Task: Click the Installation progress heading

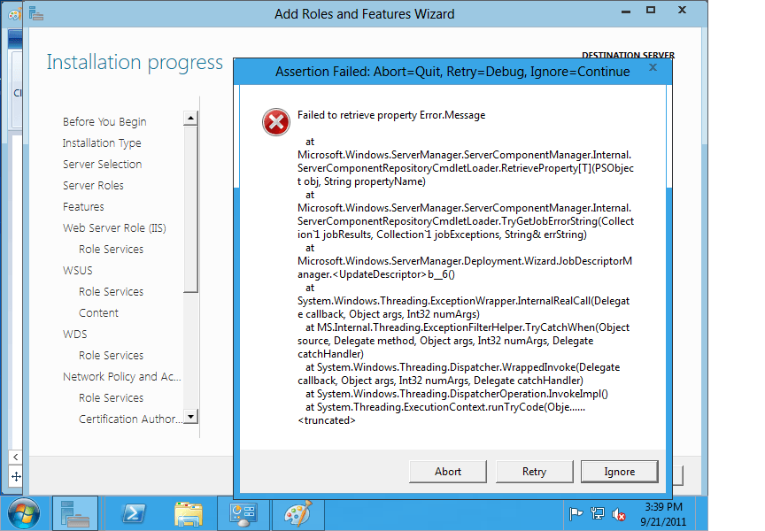Action: coord(135,63)
